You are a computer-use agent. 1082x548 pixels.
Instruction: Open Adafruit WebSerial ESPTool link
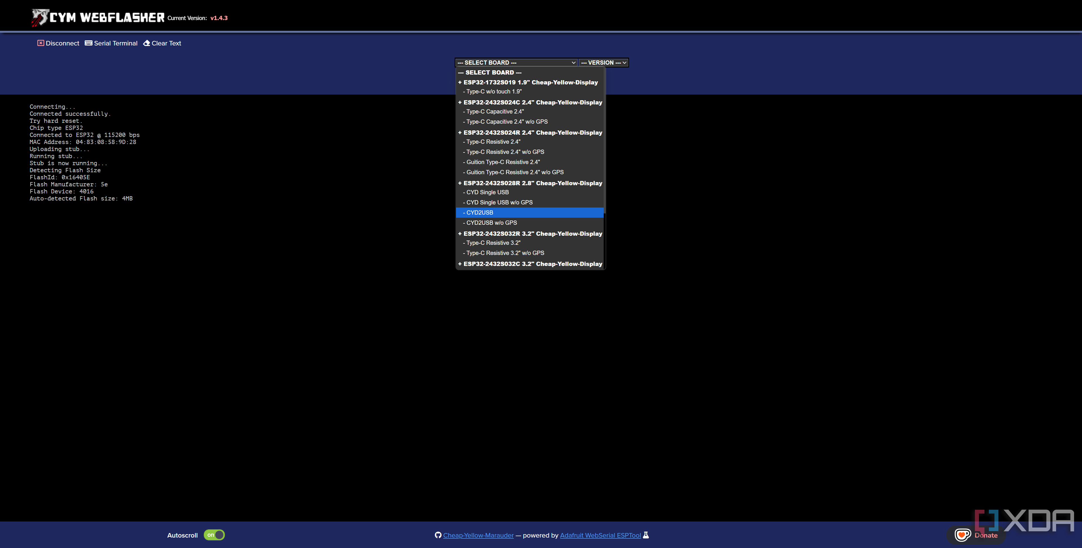(x=600, y=535)
